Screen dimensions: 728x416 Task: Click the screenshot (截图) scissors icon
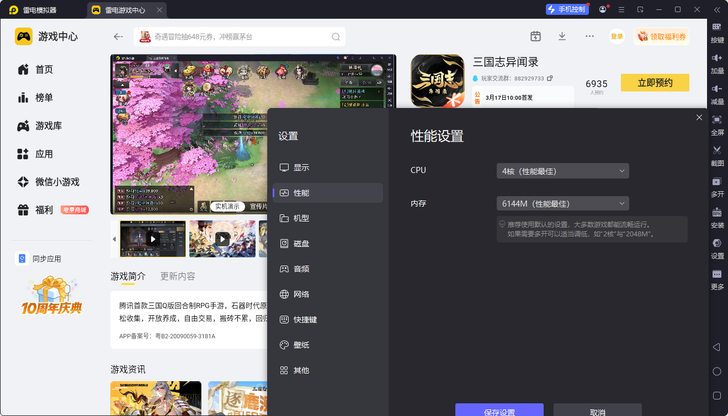pyautogui.click(x=717, y=150)
